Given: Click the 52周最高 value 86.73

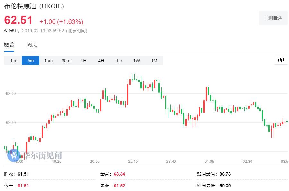Looking at the screenshot, I should [x=225, y=174].
